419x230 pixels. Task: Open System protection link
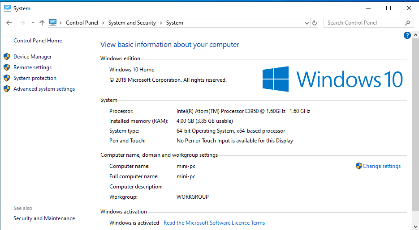[x=35, y=78]
